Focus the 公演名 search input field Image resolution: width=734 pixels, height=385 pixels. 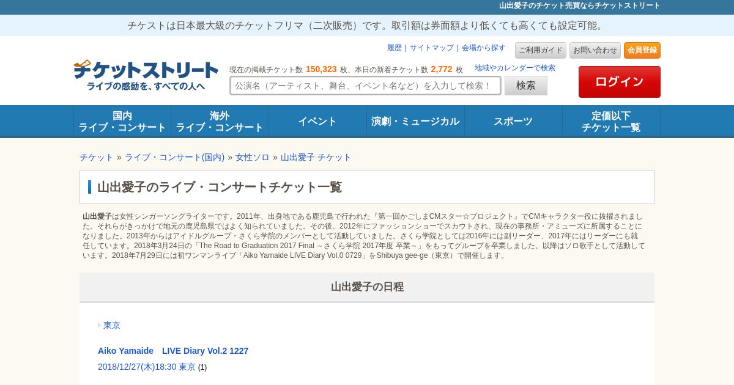[x=365, y=86]
